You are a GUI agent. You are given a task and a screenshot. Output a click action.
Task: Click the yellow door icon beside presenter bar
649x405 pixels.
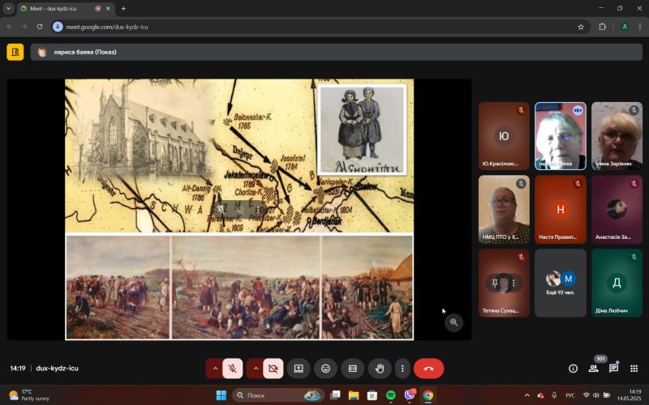point(15,52)
